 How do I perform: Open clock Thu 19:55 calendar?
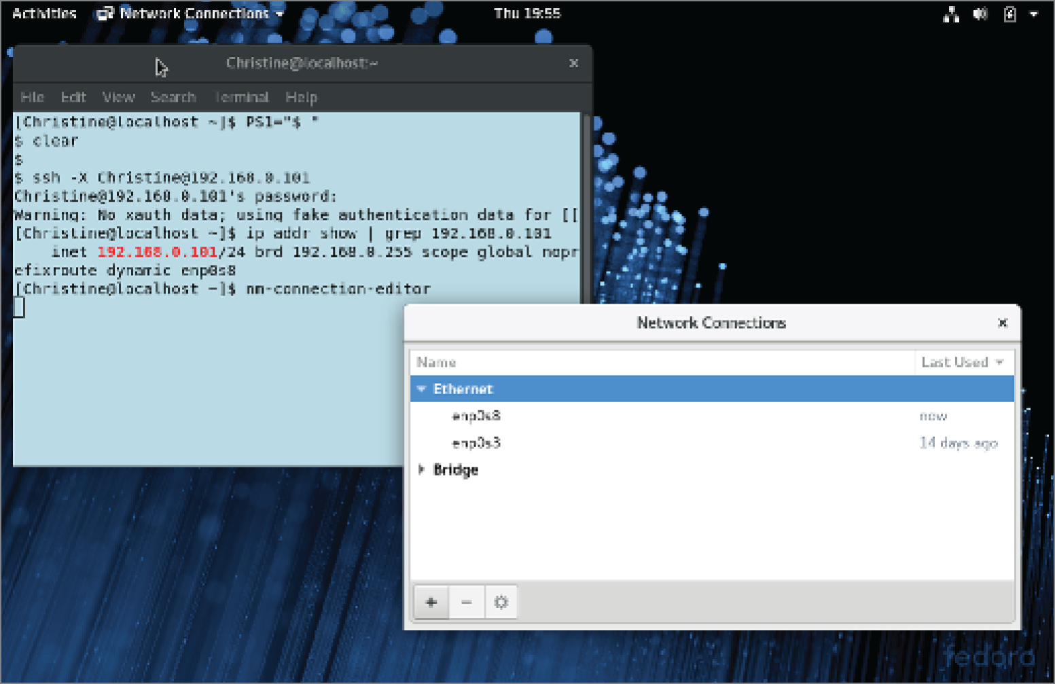pos(527,14)
